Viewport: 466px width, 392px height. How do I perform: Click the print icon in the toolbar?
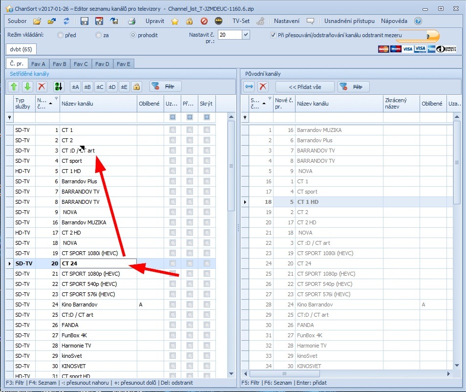point(132,21)
